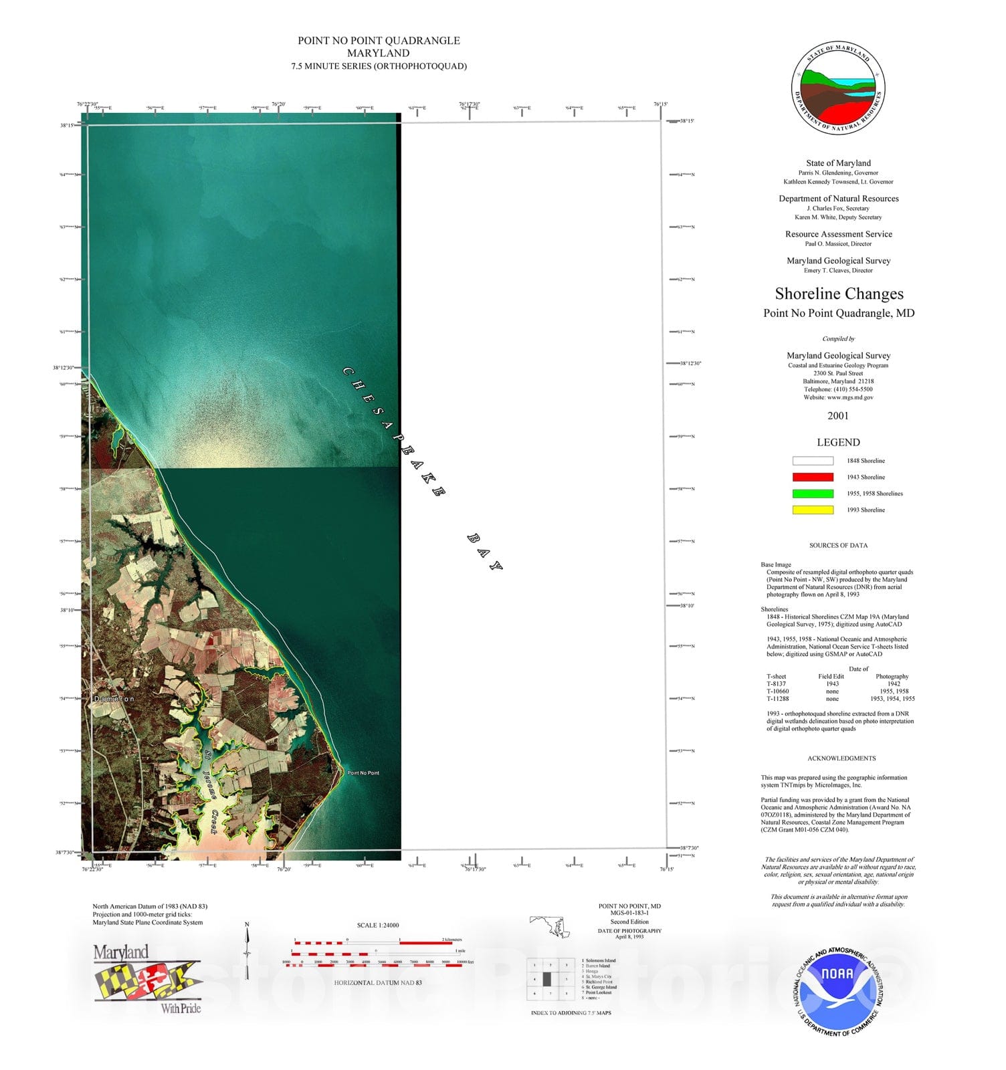Click the Maryland state outline locator map
This screenshot has height=1070, width=1006.
[x=550, y=927]
